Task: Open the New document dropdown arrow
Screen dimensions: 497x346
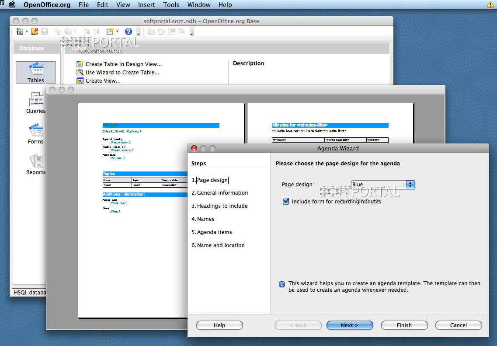Action: click(27, 31)
